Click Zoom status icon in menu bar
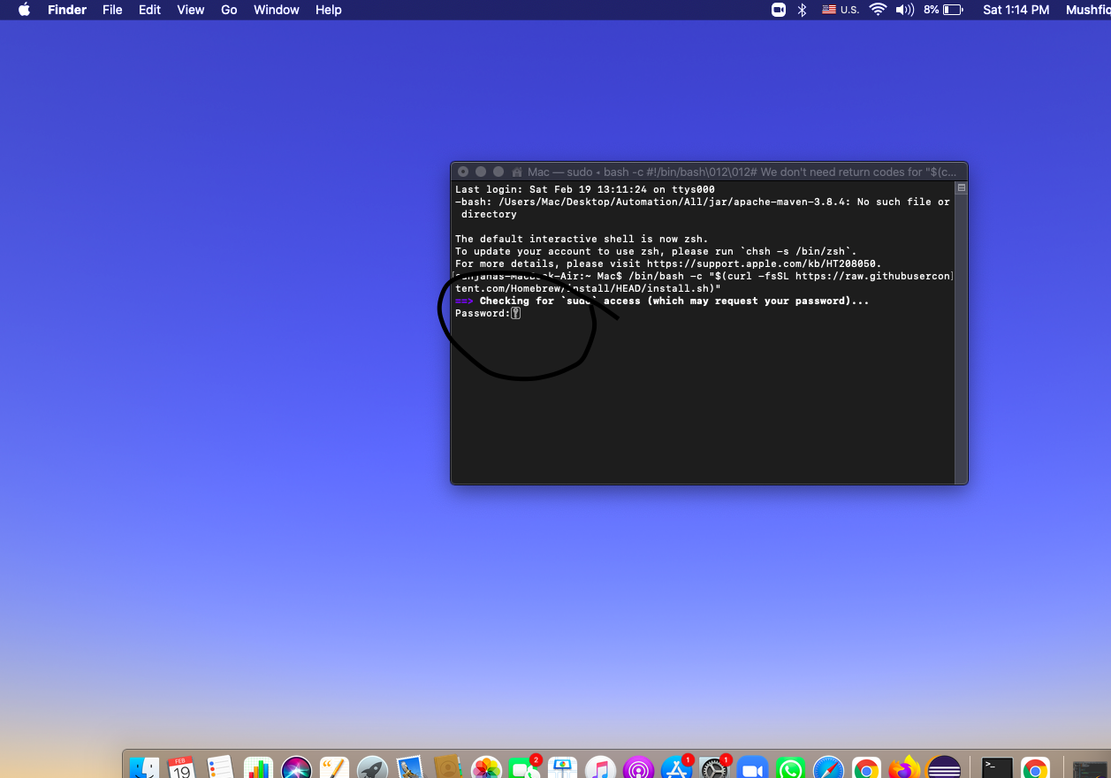1111x778 pixels. point(779,10)
